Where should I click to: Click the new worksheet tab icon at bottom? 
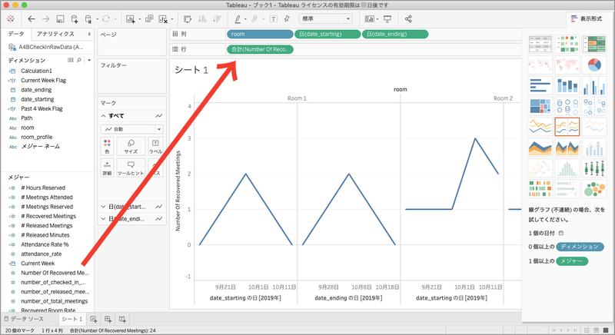click(x=94, y=319)
